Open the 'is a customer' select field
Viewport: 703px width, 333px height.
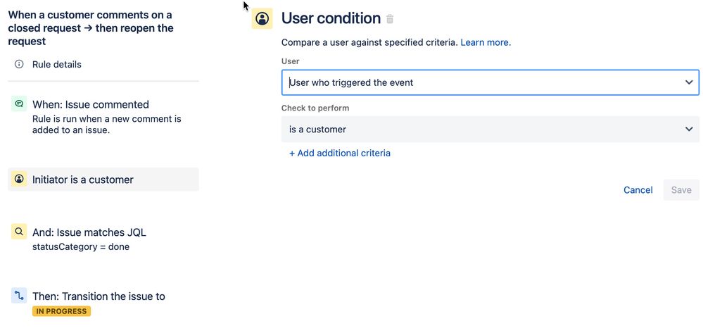pyautogui.click(x=490, y=130)
